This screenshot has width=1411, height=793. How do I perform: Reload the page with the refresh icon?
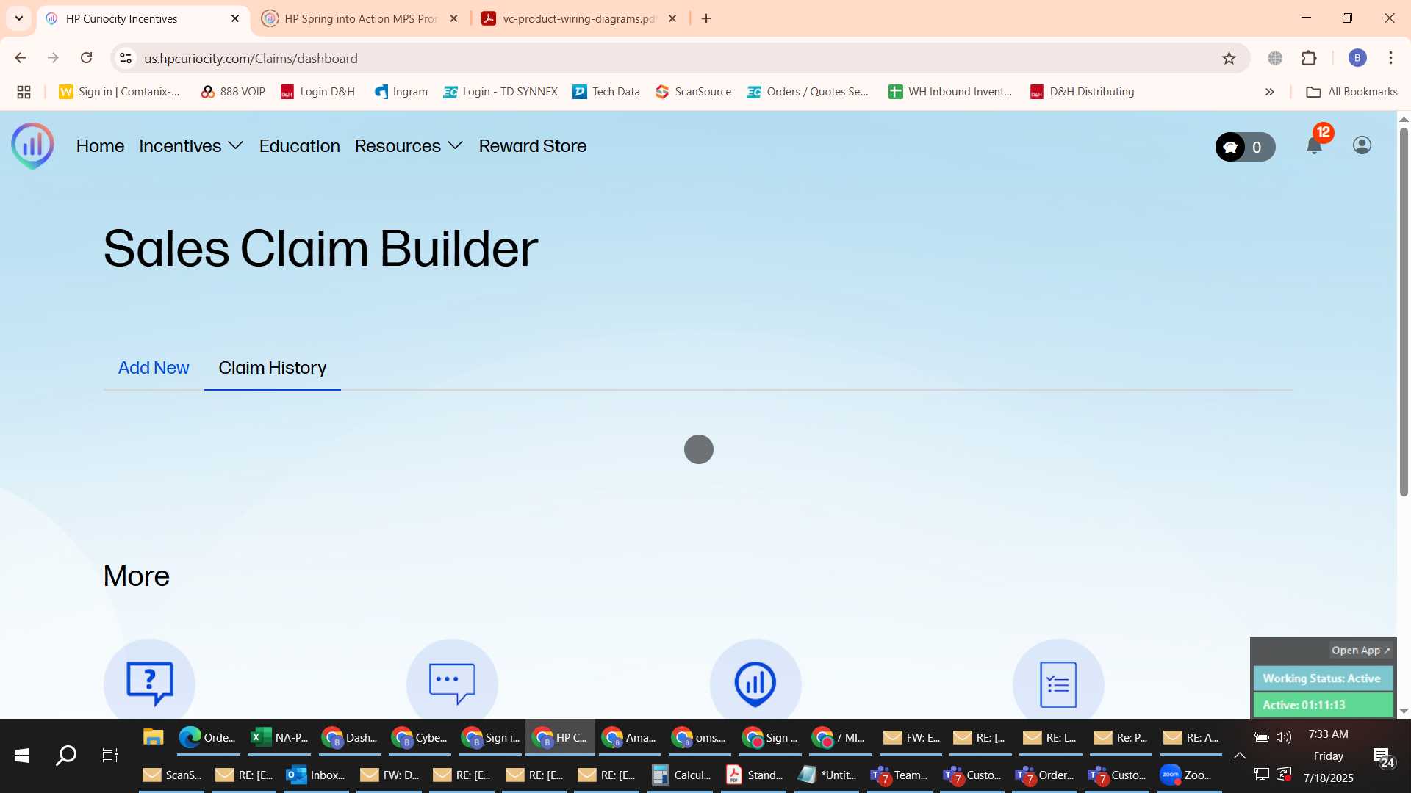point(86,58)
